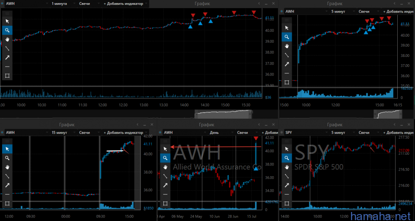The width and height of the screenshot is (415, 221).
Task: Toggle the link circle beside AWH 1-minute symbol
Action: tap(2, 4)
